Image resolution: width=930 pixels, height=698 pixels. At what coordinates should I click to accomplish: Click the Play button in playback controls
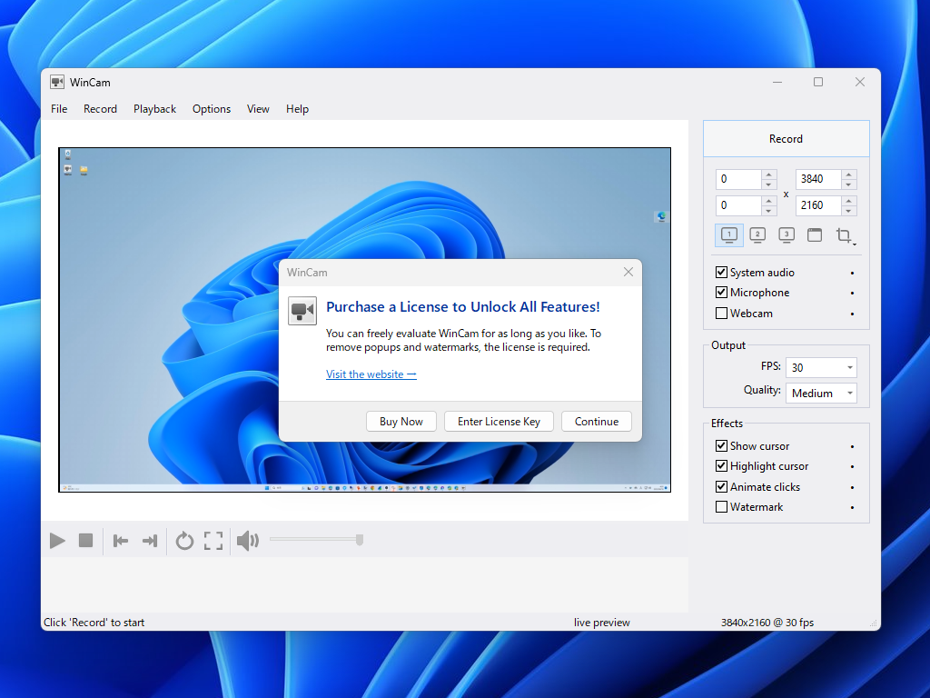pyautogui.click(x=56, y=540)
